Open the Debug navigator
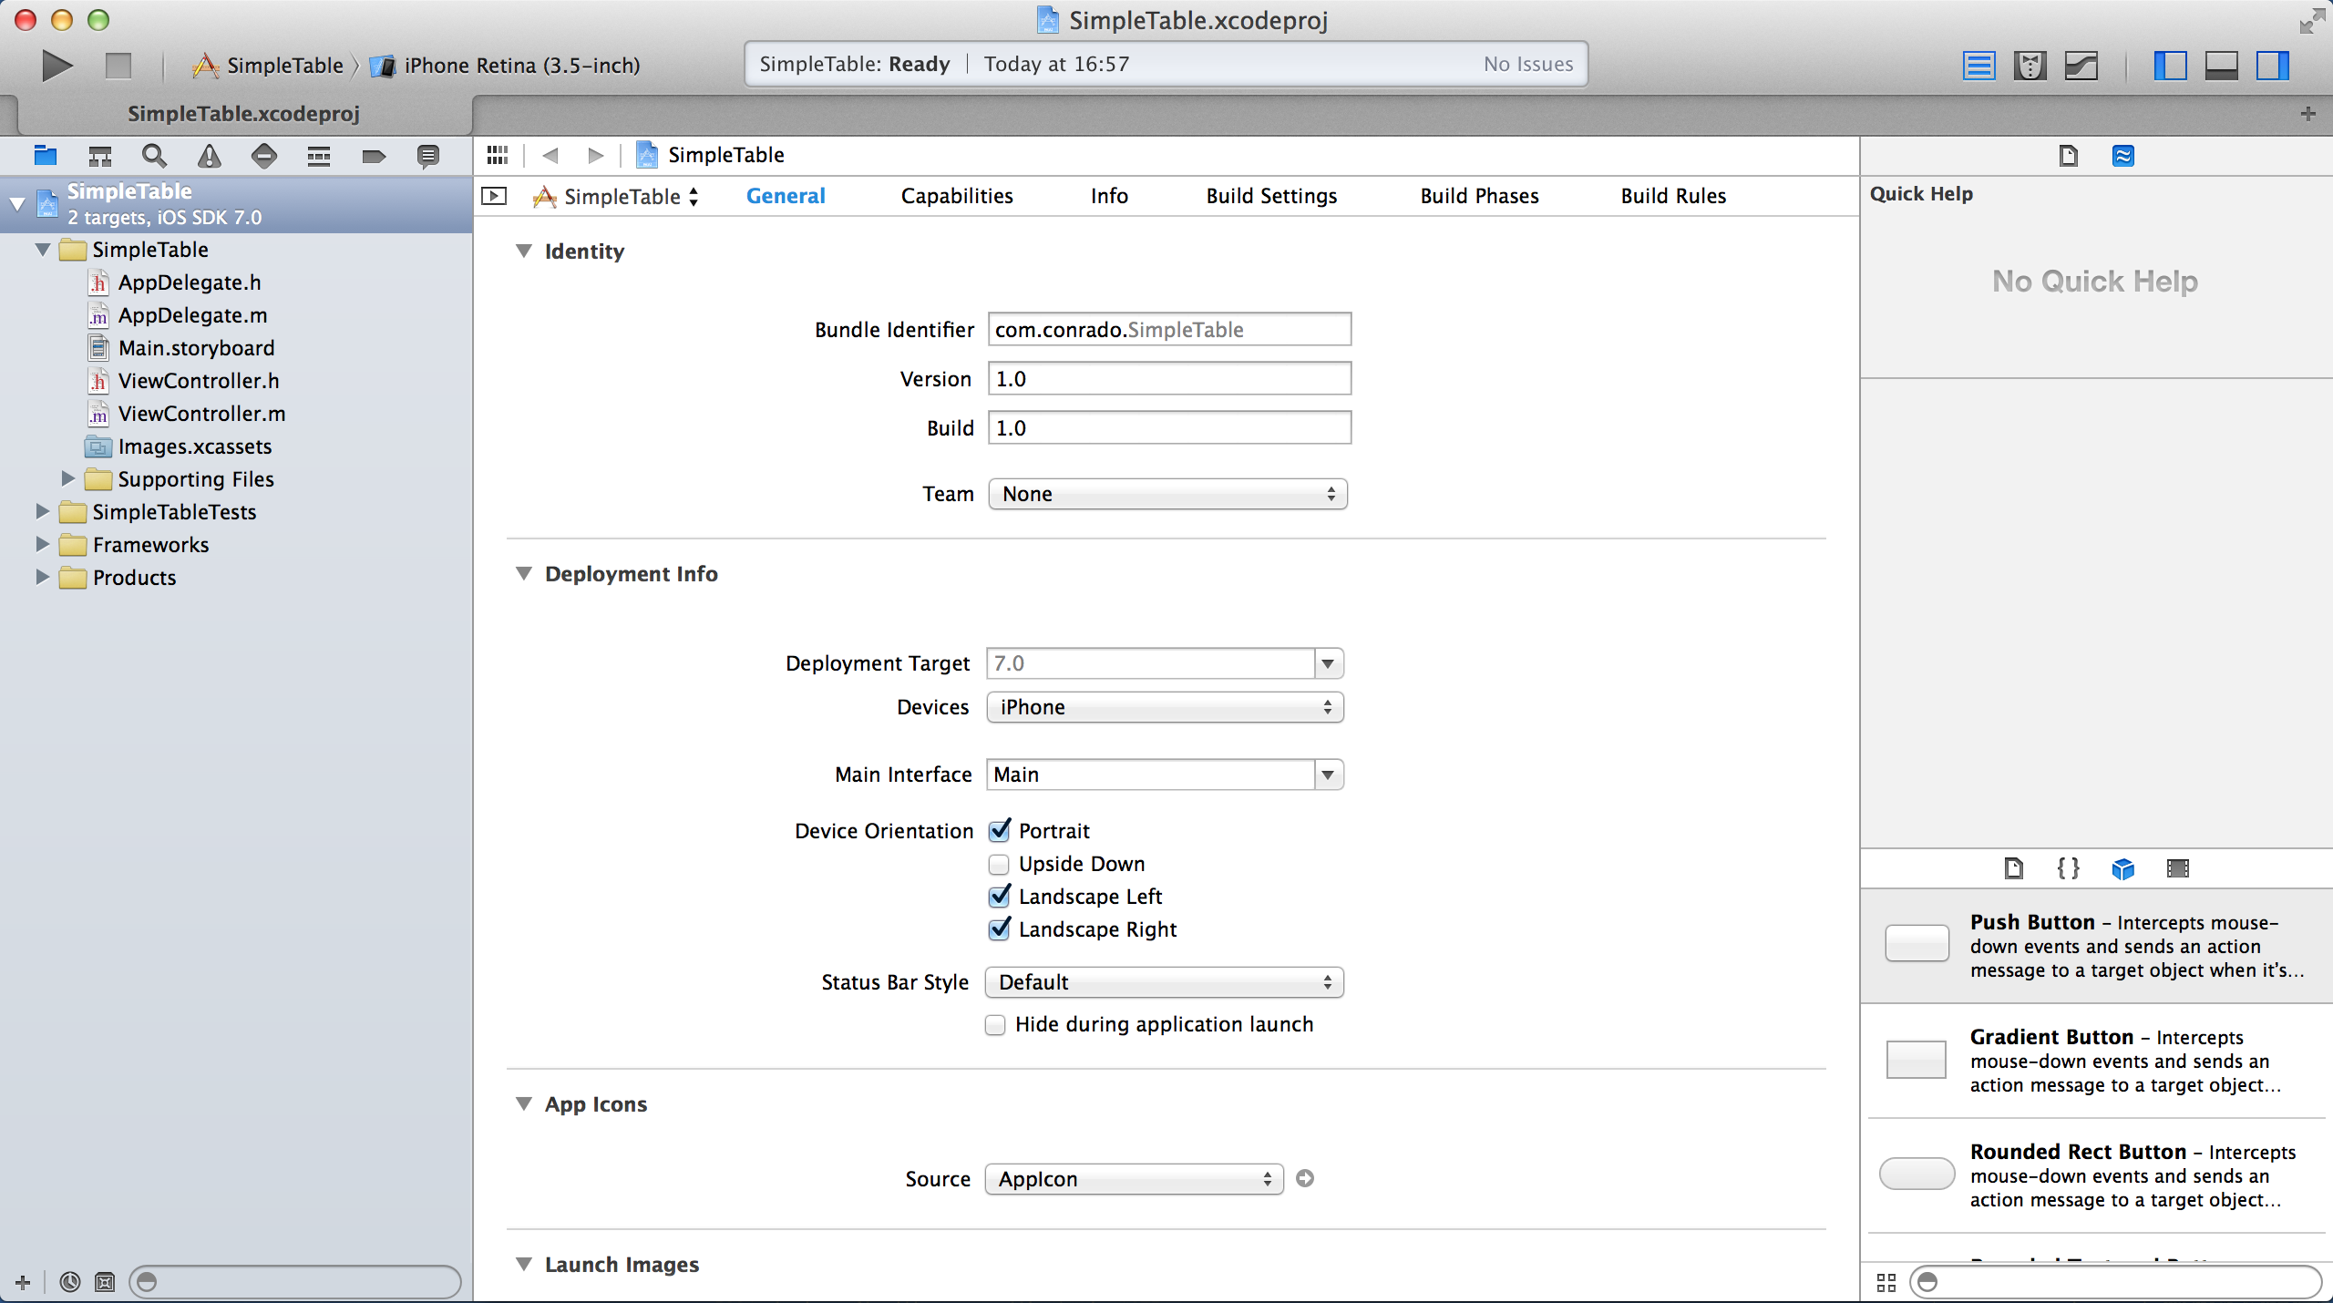This screenshot has width=2333, height=1303. click(x=318, y=156)
